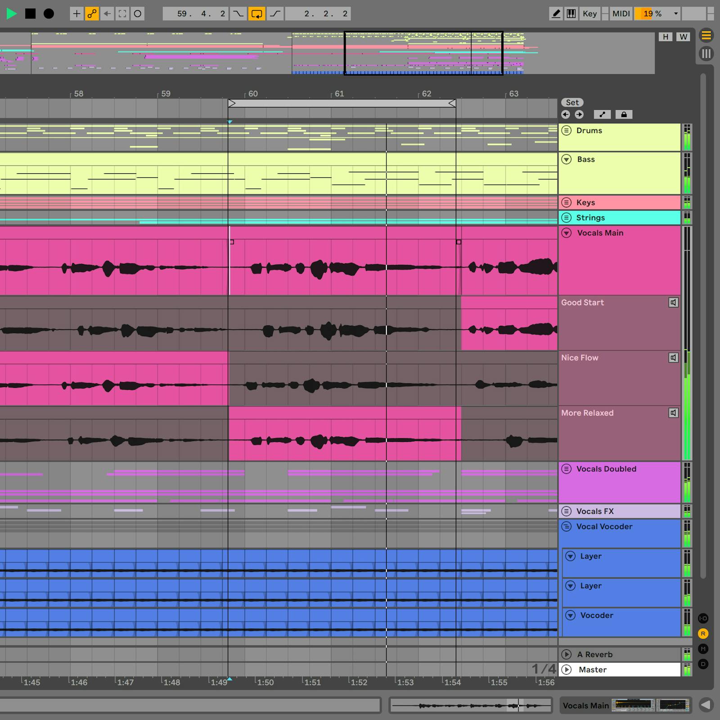Collapse the Vocals Main track fold triangle
The image size is (720, 720).
pyautogui.click(x=566, y=233)
